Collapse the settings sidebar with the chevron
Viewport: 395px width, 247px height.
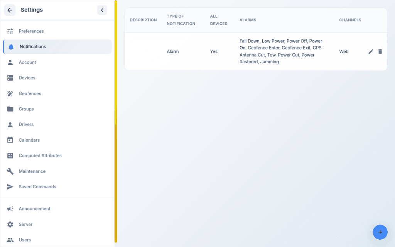[102, 10]
